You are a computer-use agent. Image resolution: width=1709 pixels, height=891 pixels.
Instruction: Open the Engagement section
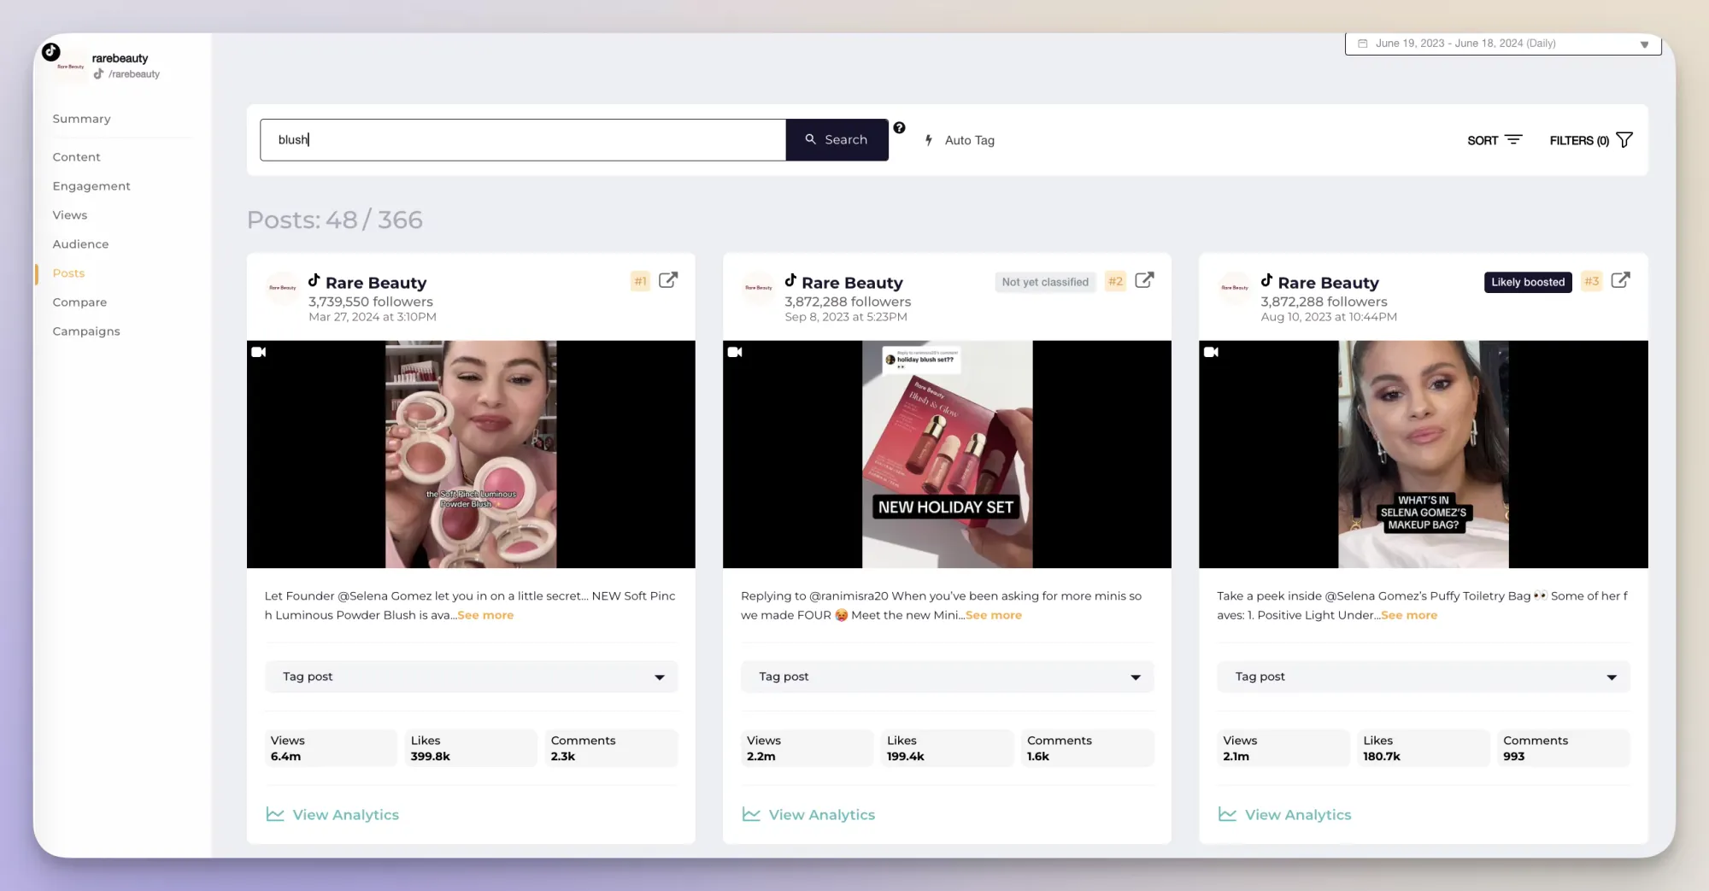pos(91,186)
